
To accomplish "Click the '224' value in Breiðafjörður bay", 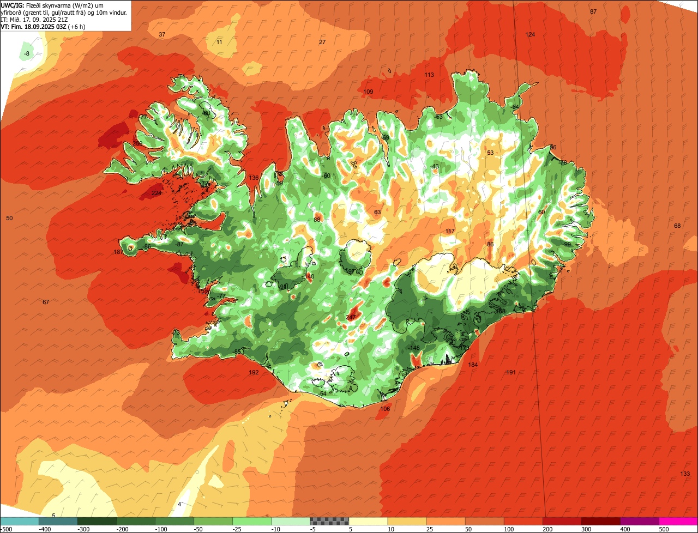I will tap(157, 193).
